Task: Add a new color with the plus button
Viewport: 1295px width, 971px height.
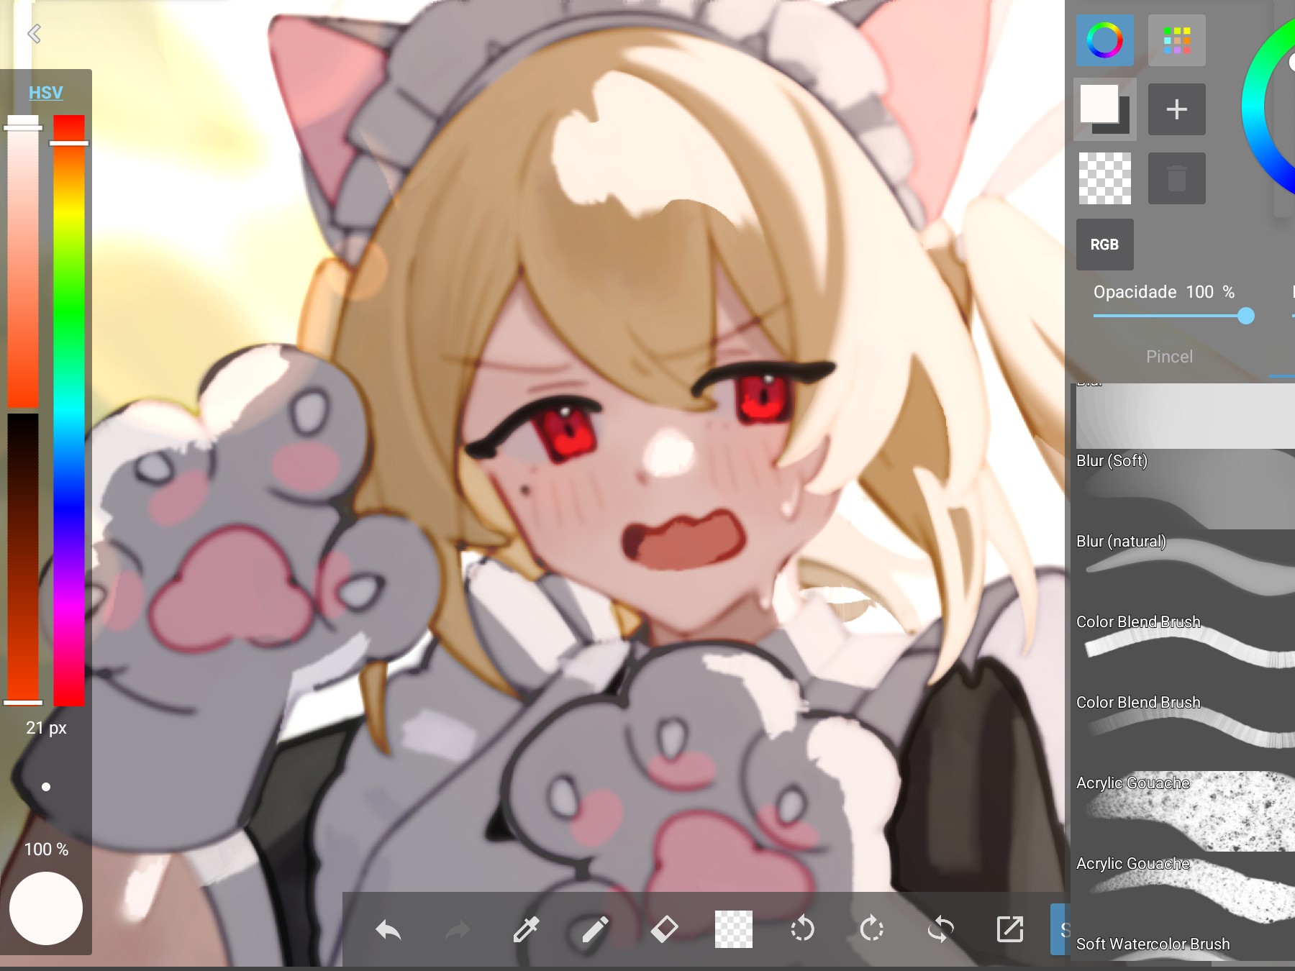Action: (1176, 109)
